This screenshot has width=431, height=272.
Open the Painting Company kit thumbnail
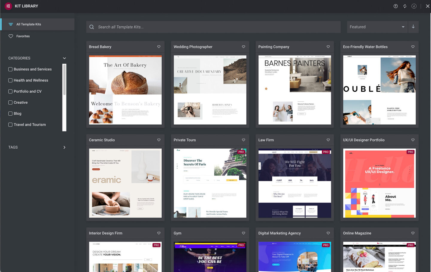295,90
